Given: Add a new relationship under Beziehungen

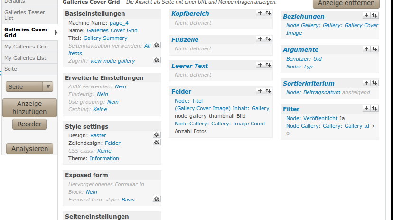Looking at the screenshot, I should [x=366, y=16].
